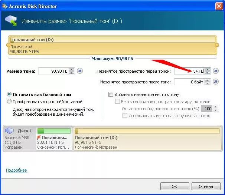Click the Оставить свободное место на томах (%) label
The image size is (225, 195).
tap(161, 109)
